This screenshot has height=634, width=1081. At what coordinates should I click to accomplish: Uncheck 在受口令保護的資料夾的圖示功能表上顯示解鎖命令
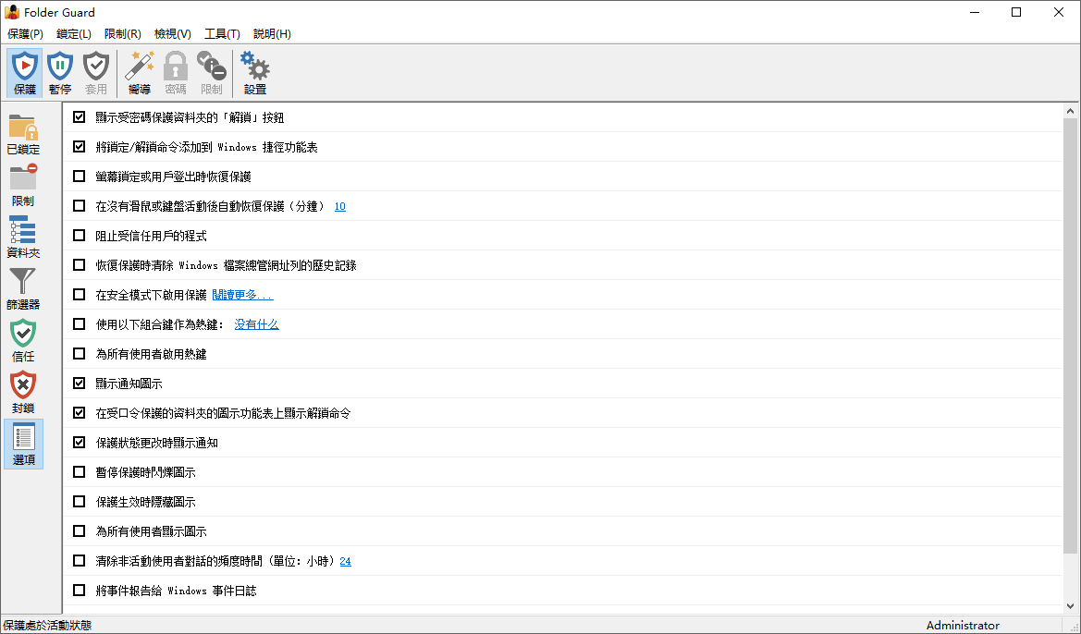[x=80, y=413]
